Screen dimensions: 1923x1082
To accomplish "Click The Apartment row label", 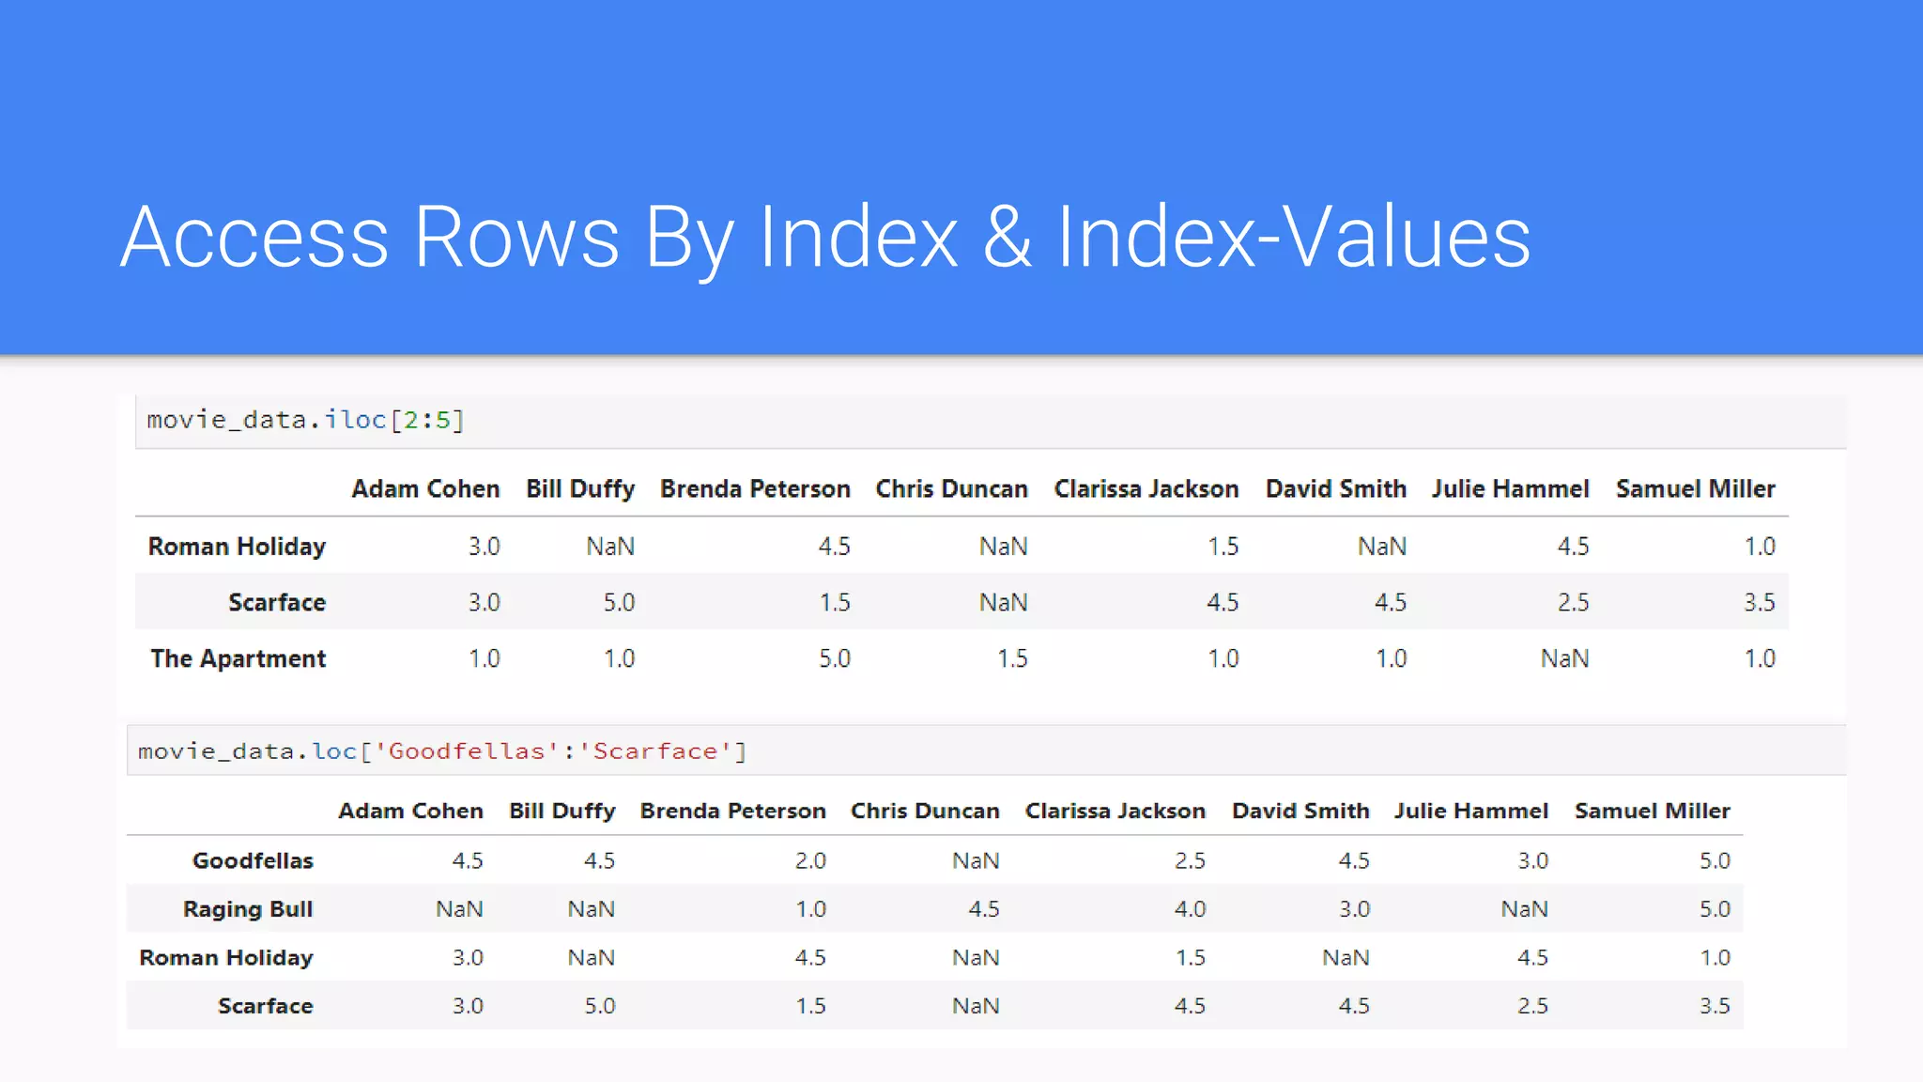I will tap(238, 659).
